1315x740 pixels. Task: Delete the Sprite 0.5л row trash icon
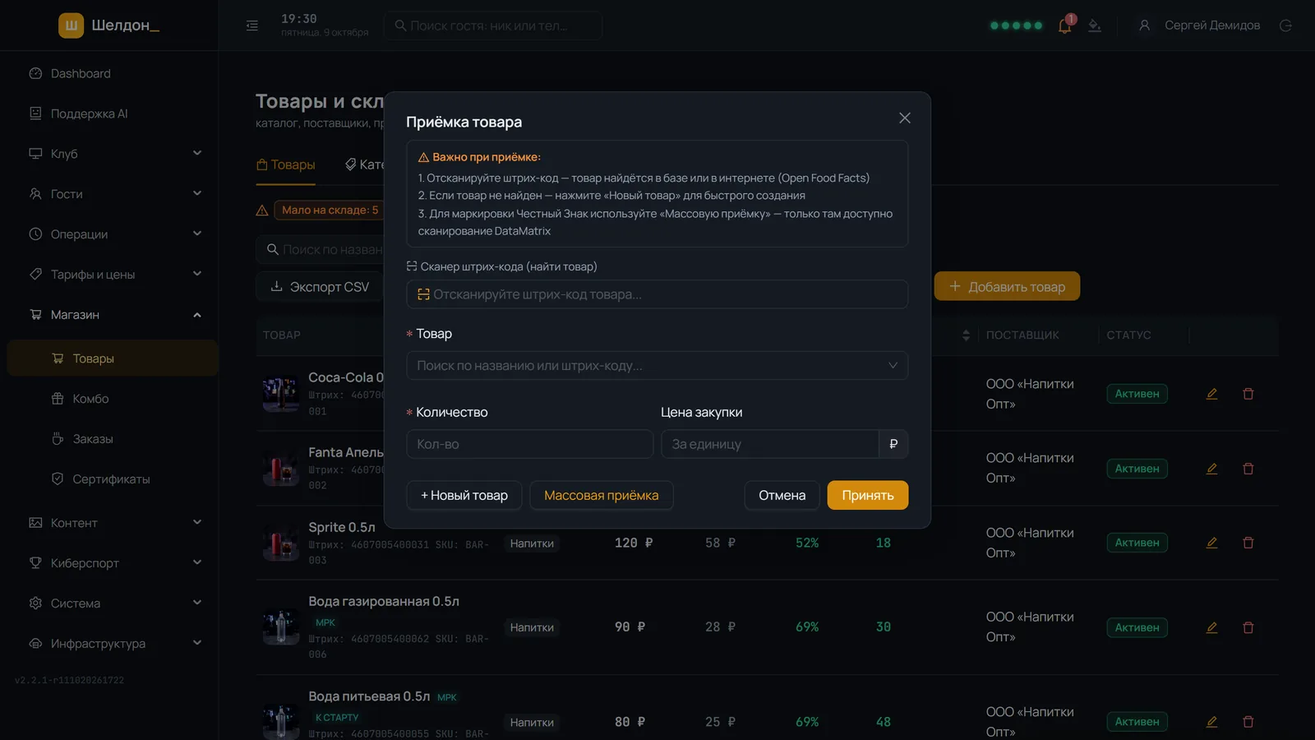click(1248, 543)
